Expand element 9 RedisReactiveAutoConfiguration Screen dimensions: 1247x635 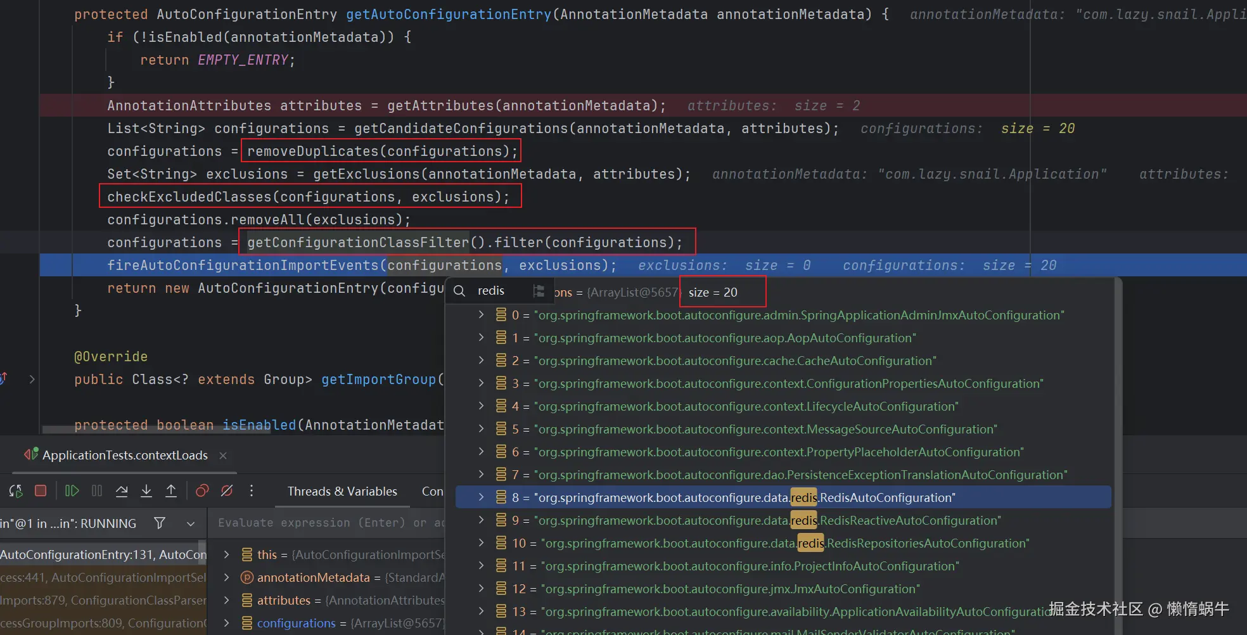coord(481,520)
